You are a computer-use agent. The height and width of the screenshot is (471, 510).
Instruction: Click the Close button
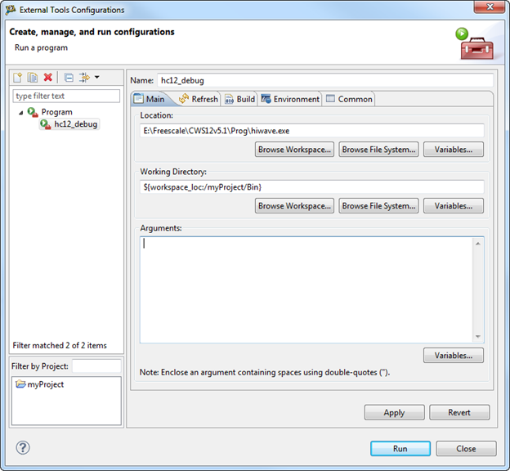466,449
